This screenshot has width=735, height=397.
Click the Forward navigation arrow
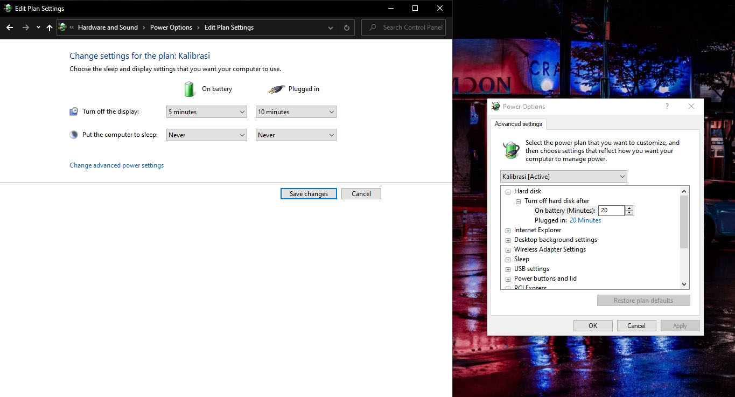point(25,27)
